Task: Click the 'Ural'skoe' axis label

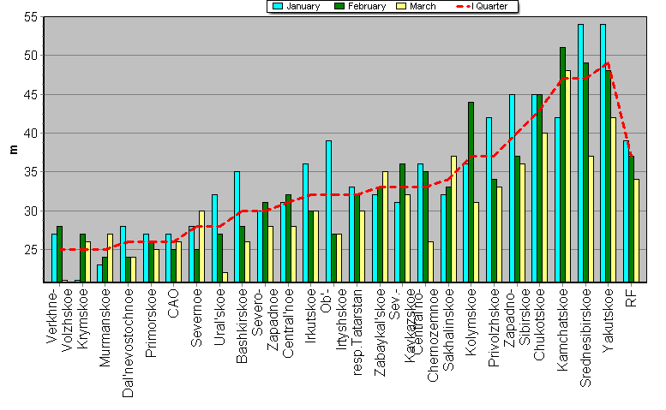Action: coord(219,317)
